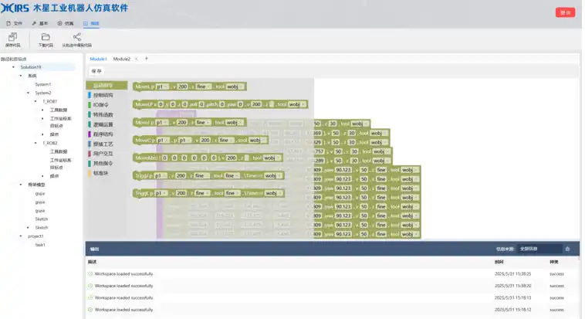This screenshot has height=319, width=585.
Task: Switch to the Module1 tab
Action: point(99,59)
